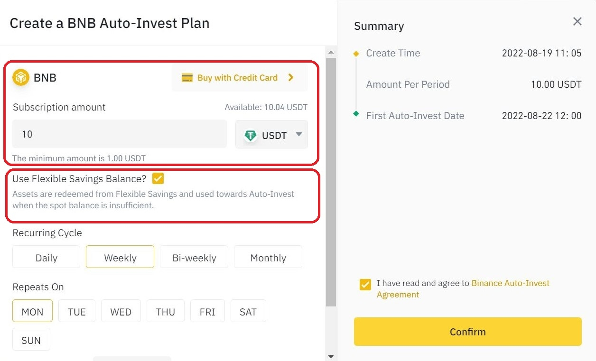Choose the Monthly recurring cycle
This screenshot has width=596, height=361.
[268, 258]
